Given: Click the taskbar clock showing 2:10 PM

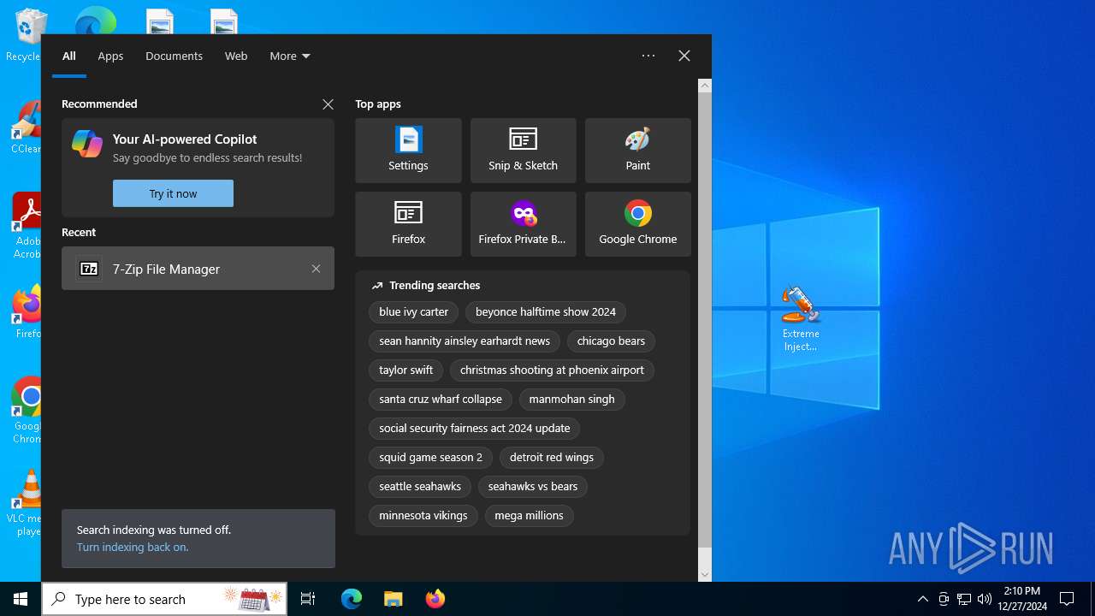Looking at the screenshot, I should [x=1022, y=599].
